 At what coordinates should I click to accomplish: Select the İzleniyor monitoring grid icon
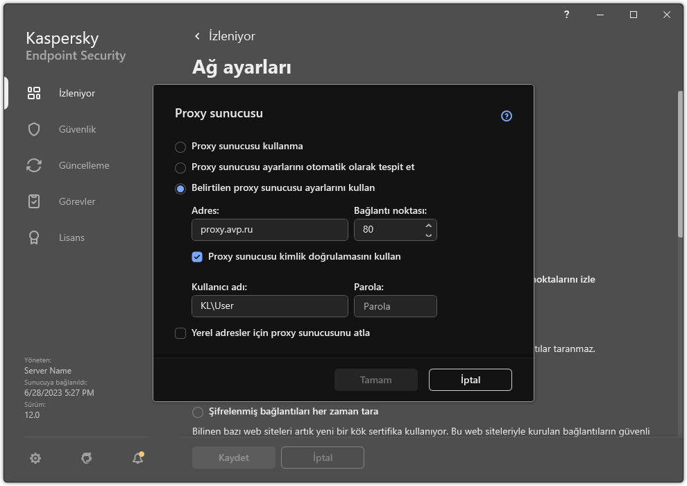click(34, 92)
